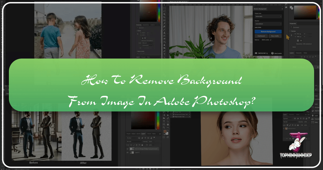Choose Magic Eraser Tool from the flyout menu
The height and width of the screenshot is (170, 323).
[180, 117]
